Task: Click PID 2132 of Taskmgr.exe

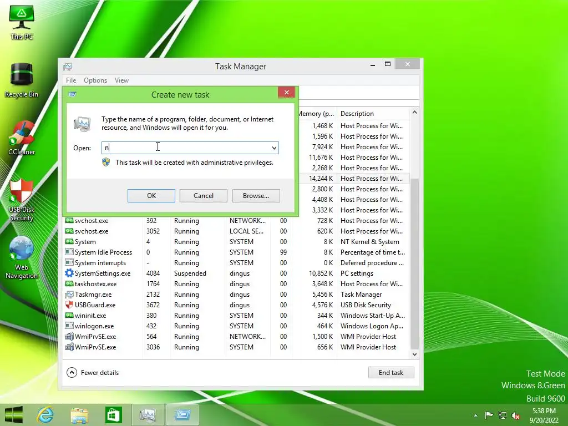Action: [x=153, y=295]
